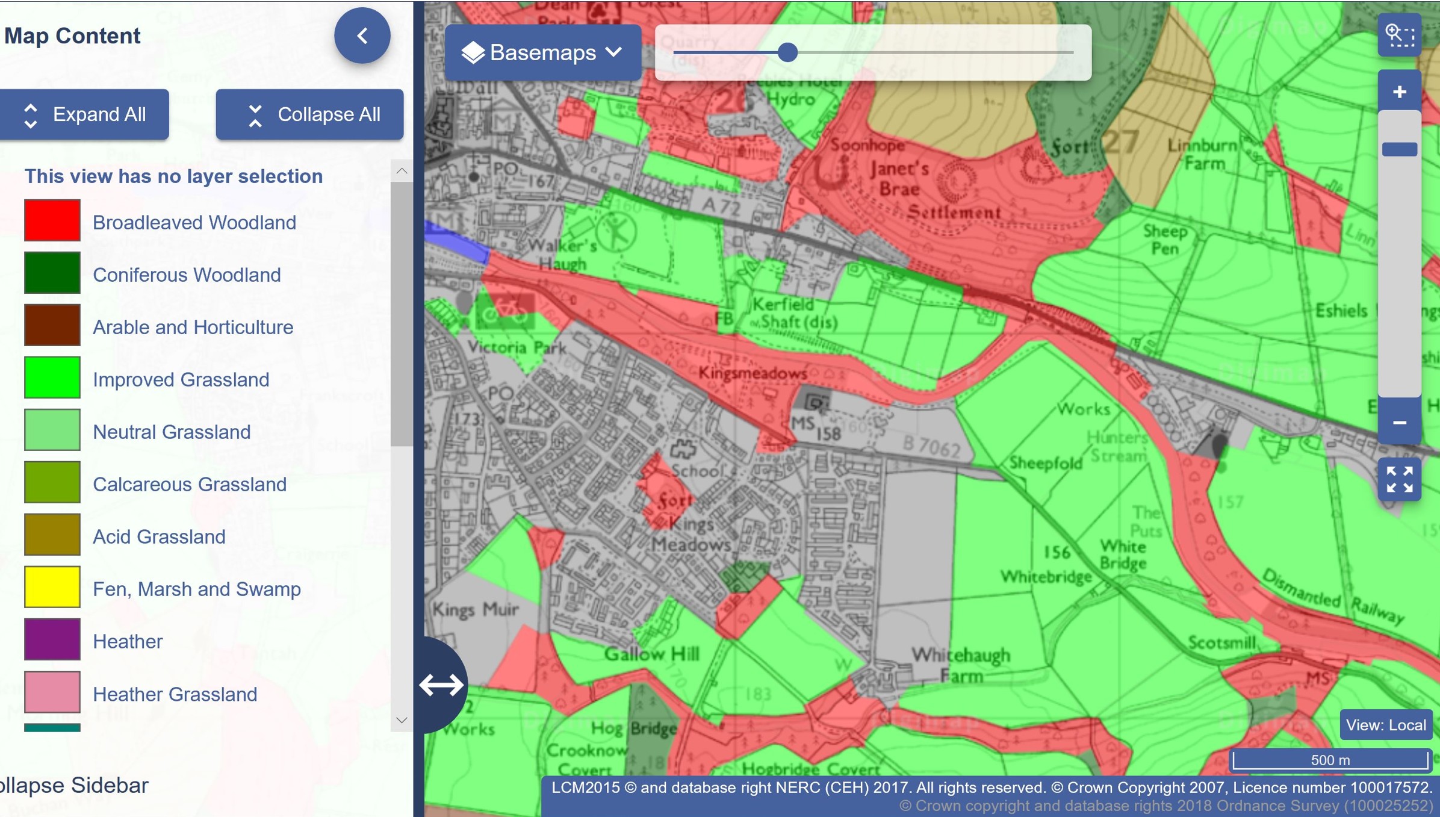Viewport: 1440px width, 817px height.
Task: Click the View: Local button
Action: tap(1385, 725)
